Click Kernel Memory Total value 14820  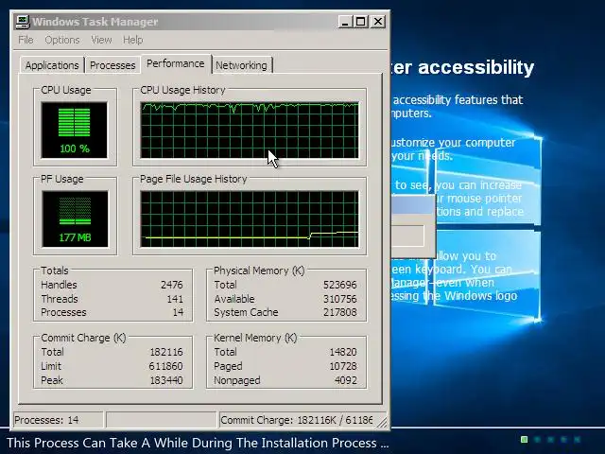point(343,352)
